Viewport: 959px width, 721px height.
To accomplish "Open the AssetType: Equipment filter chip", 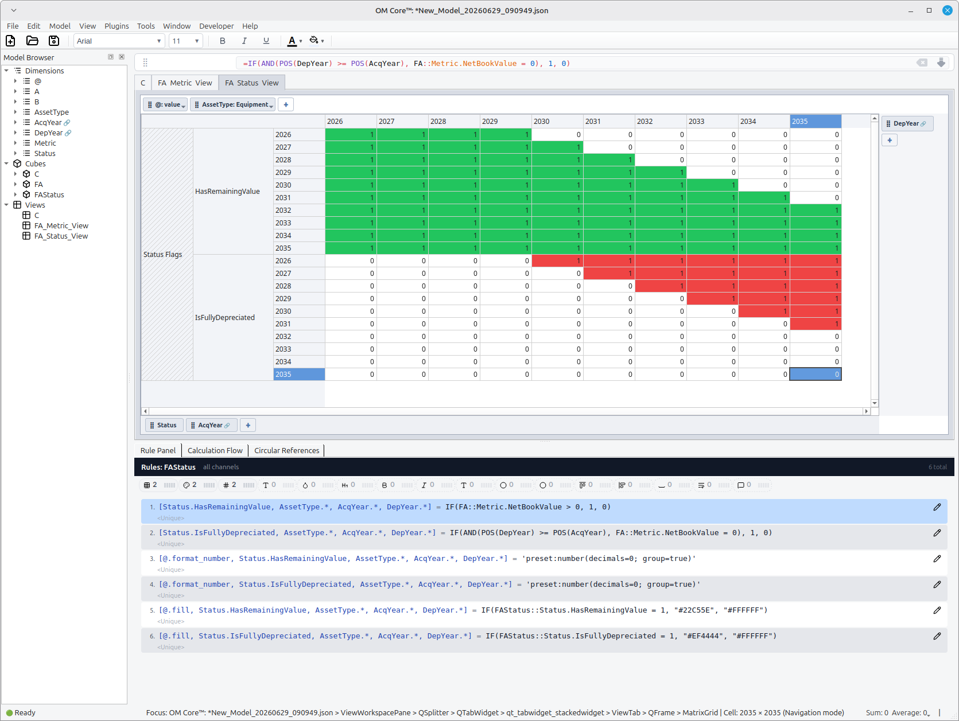I will [x=232, y=104].
